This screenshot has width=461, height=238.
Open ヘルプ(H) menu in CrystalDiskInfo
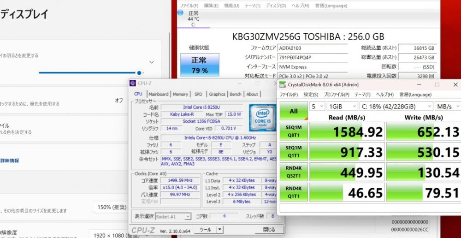tap(300, 6)
